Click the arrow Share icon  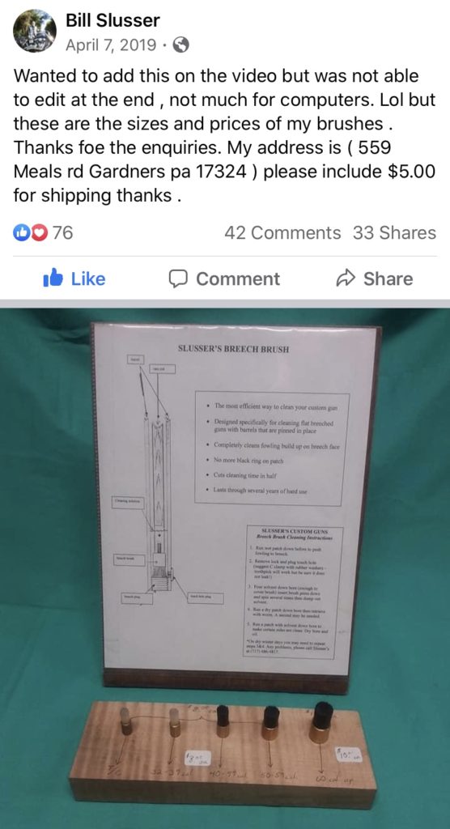coord(346,278)
